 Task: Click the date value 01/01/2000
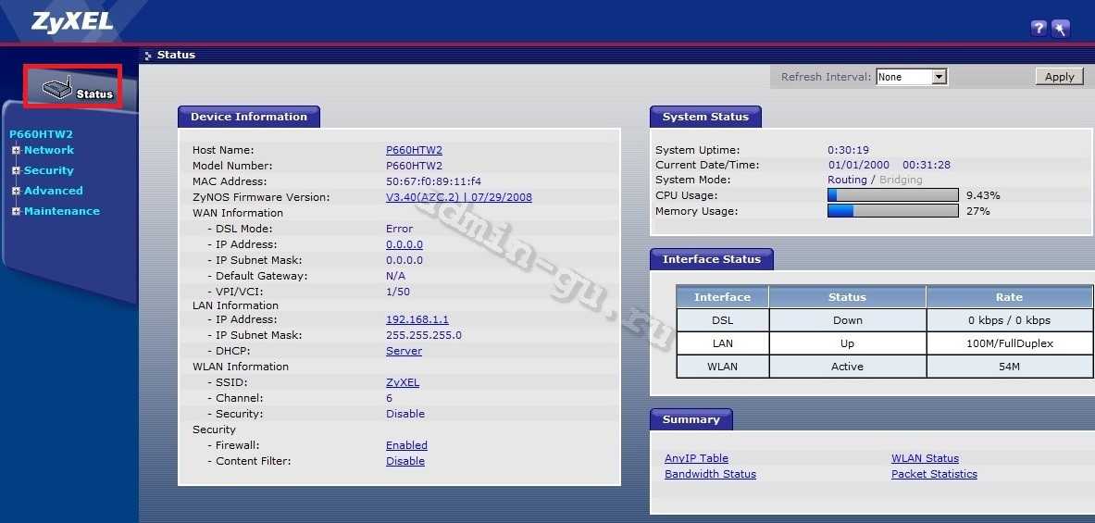(x=858, y=166)
